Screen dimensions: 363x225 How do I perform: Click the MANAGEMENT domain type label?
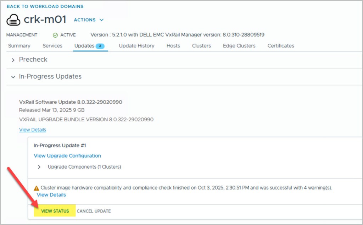[x=22, y=35]
